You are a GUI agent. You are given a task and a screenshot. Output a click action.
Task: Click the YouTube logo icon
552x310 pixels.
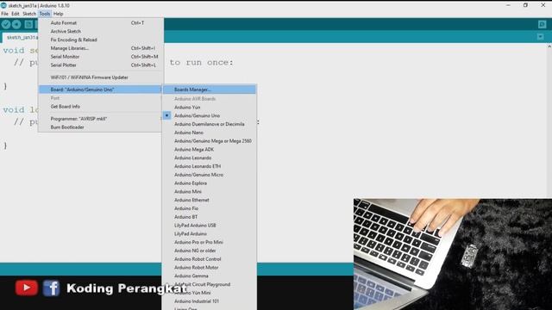[26, 288]
